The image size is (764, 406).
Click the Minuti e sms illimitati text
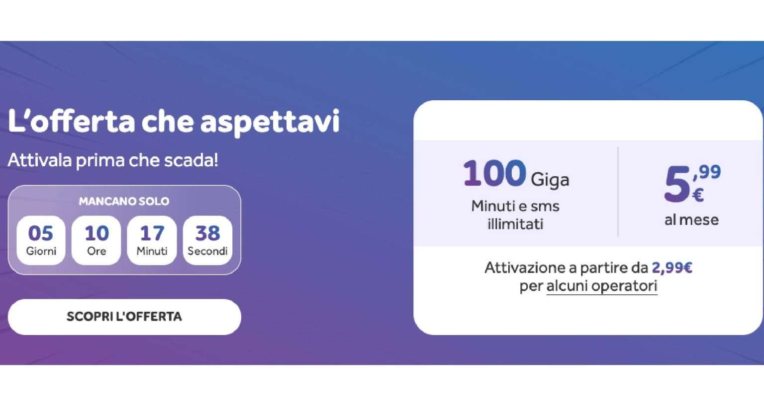[x=515, y=214]
